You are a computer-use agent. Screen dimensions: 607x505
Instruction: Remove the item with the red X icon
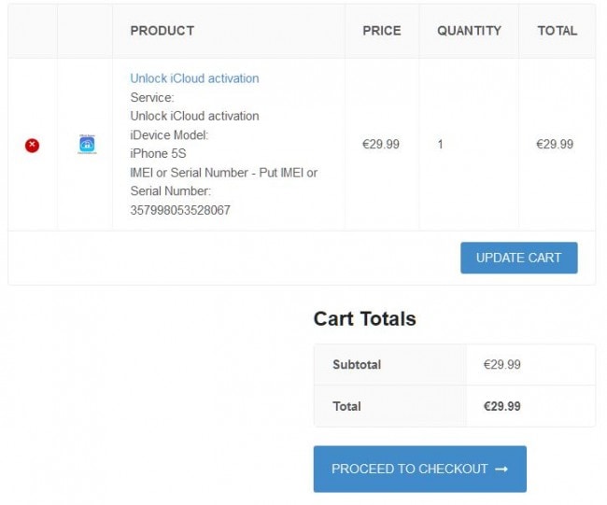32,146
